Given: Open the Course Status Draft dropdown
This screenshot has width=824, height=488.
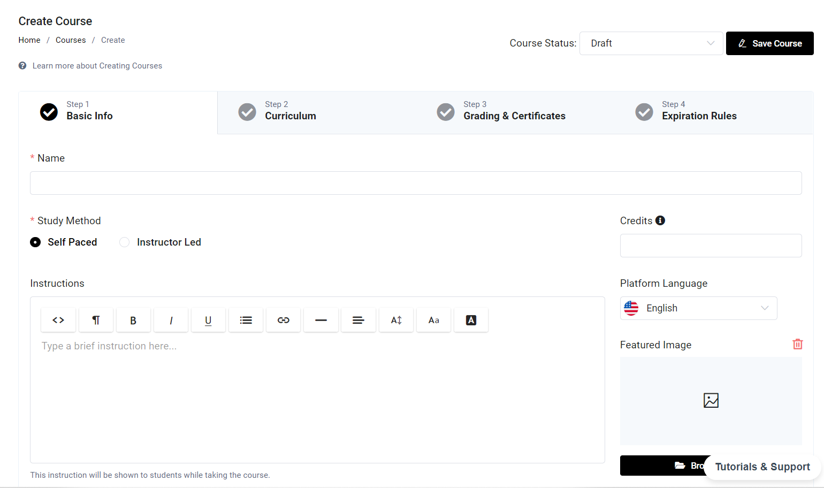Looking at the screenshot, I should tap(651, 43).
